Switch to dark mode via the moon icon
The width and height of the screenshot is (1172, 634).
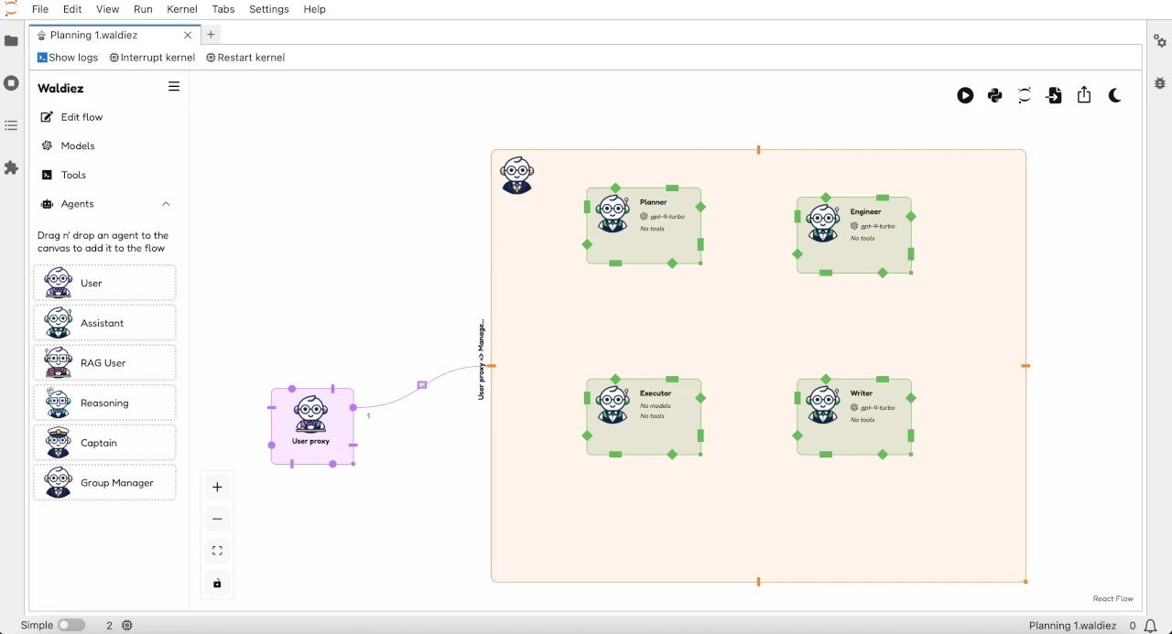1114,94
